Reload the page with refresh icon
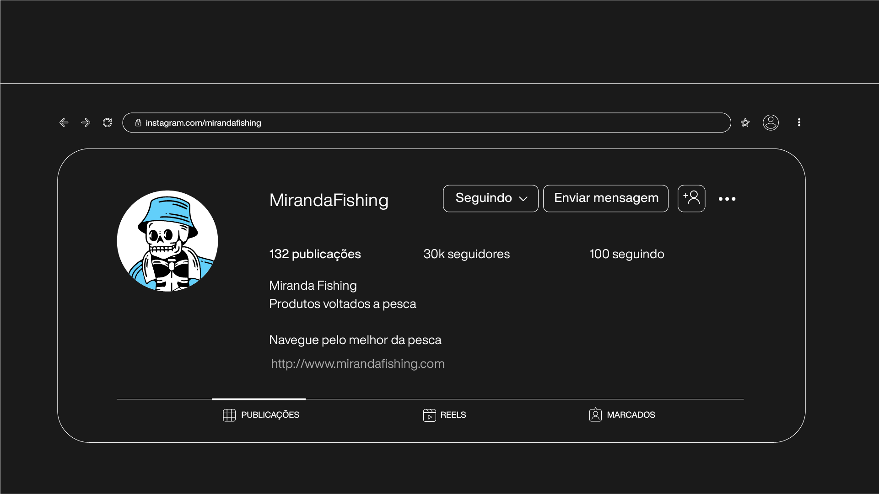Screen dimensions: 879x494 (x=108, y=122)
